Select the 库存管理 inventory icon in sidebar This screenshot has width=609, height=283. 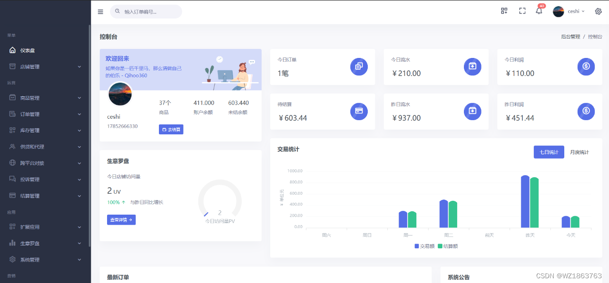click(x=12, y=130)
